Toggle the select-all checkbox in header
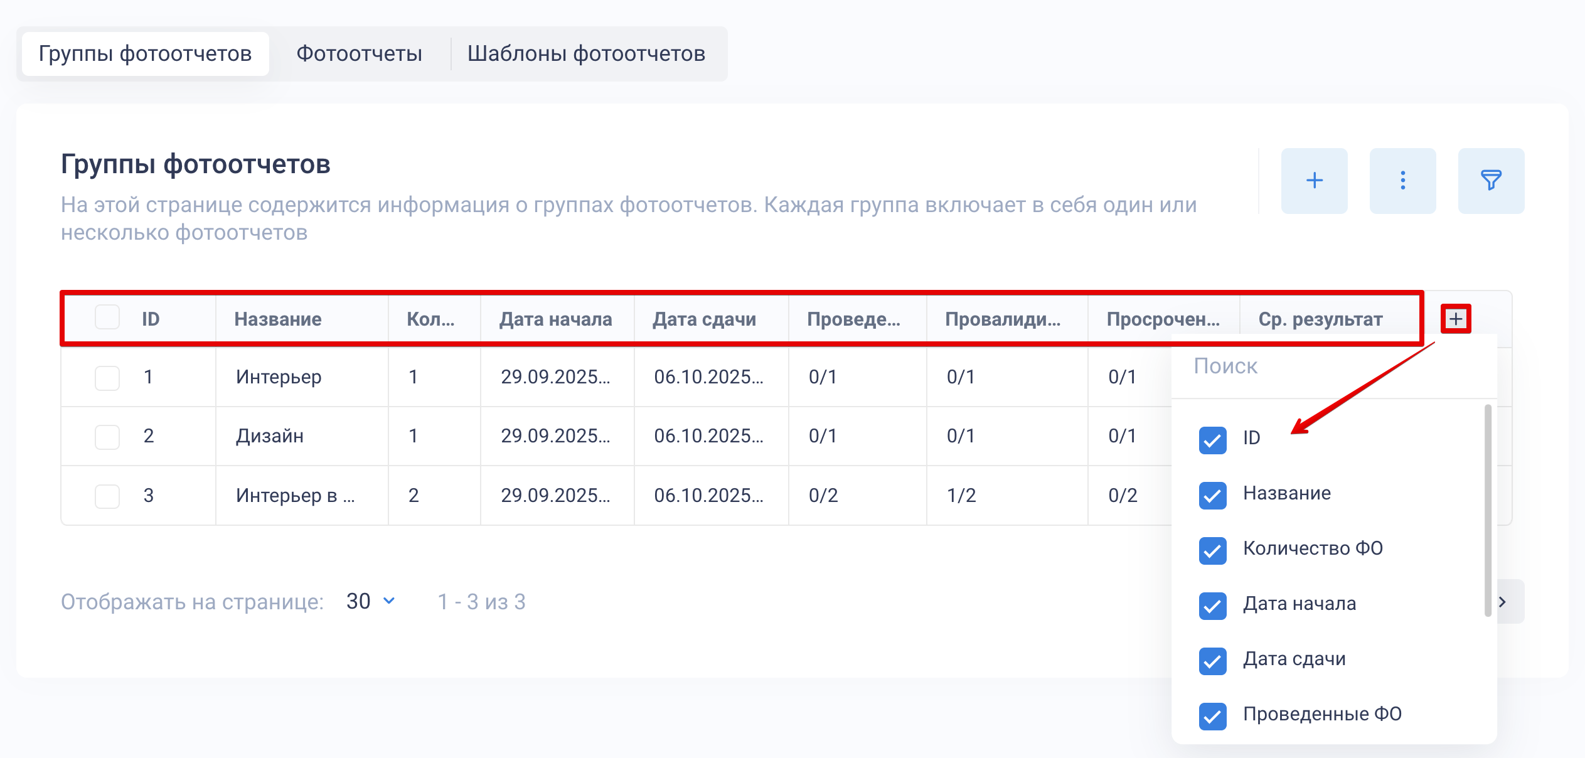The image size is (1585, 758). click(x=107, y=318)
